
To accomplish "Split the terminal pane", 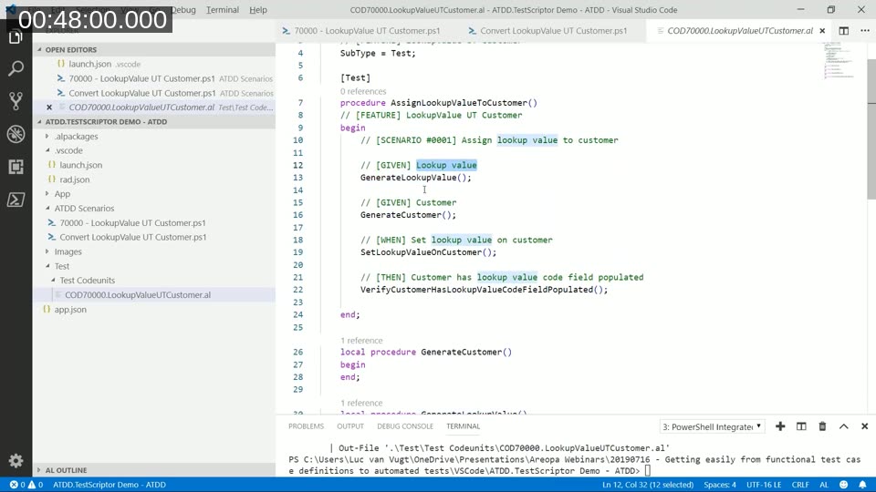I will click(801, 426).
